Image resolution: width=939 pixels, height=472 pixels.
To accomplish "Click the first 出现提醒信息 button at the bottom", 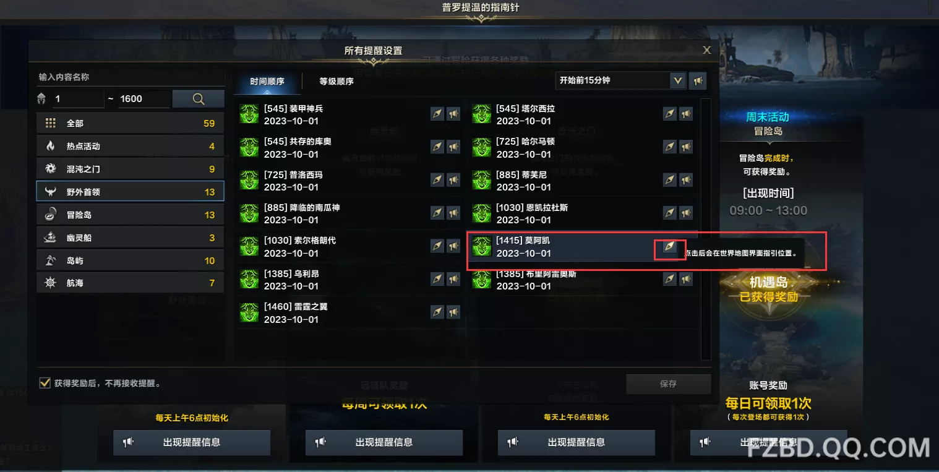I will click(192, 442).
